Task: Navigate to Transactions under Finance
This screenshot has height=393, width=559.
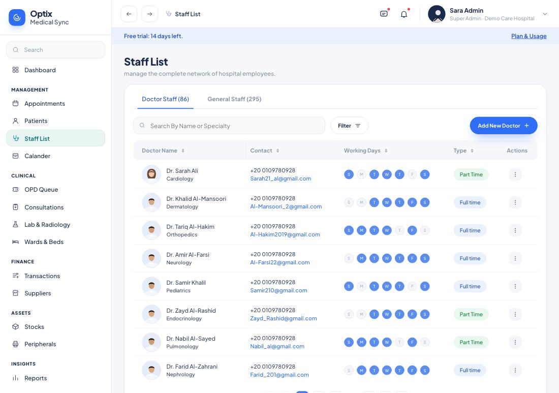Action: click(55, 276)
